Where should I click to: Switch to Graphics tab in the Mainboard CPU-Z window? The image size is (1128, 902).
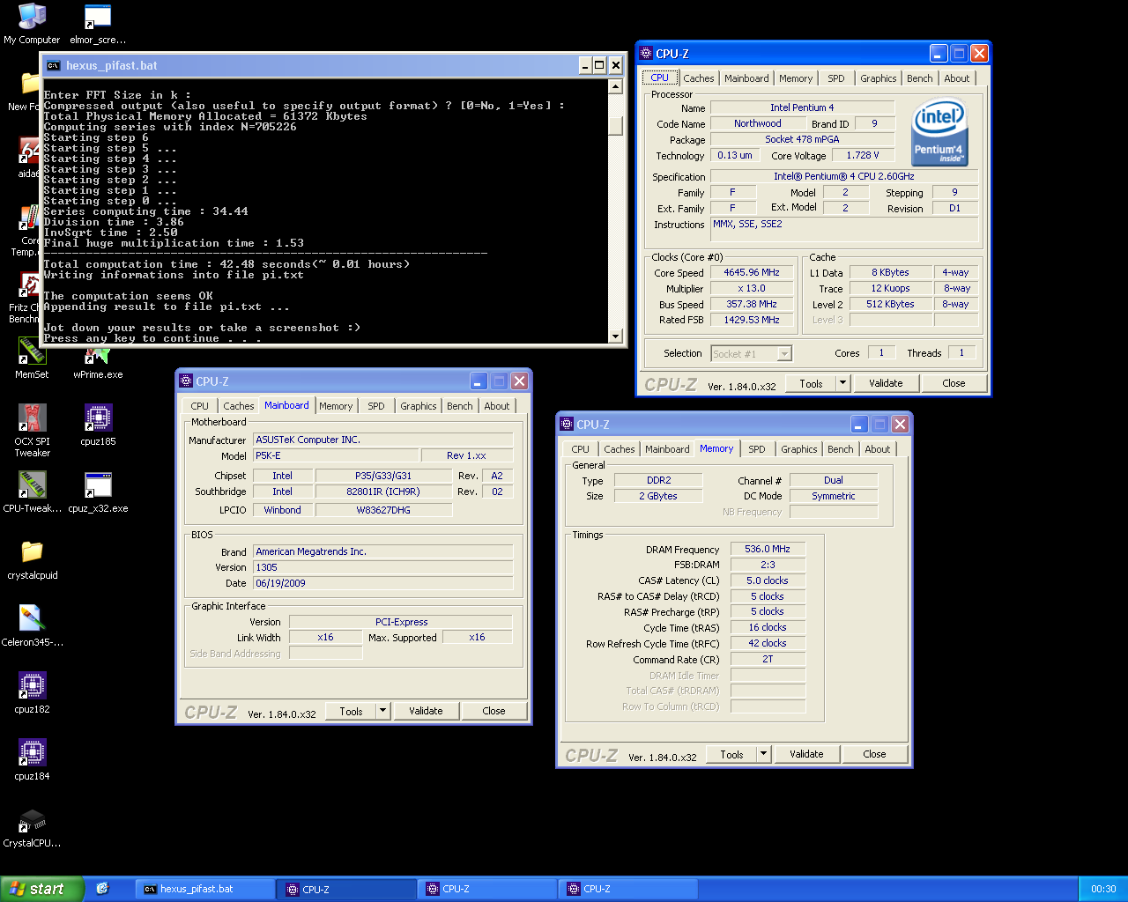(x=418, y=406)
